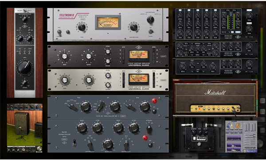The height and width of the screenshot is (160, 266).
Task: Turn the output knob on the delay modulator rack
Action: pyautogui.click(x=249, y=46)
